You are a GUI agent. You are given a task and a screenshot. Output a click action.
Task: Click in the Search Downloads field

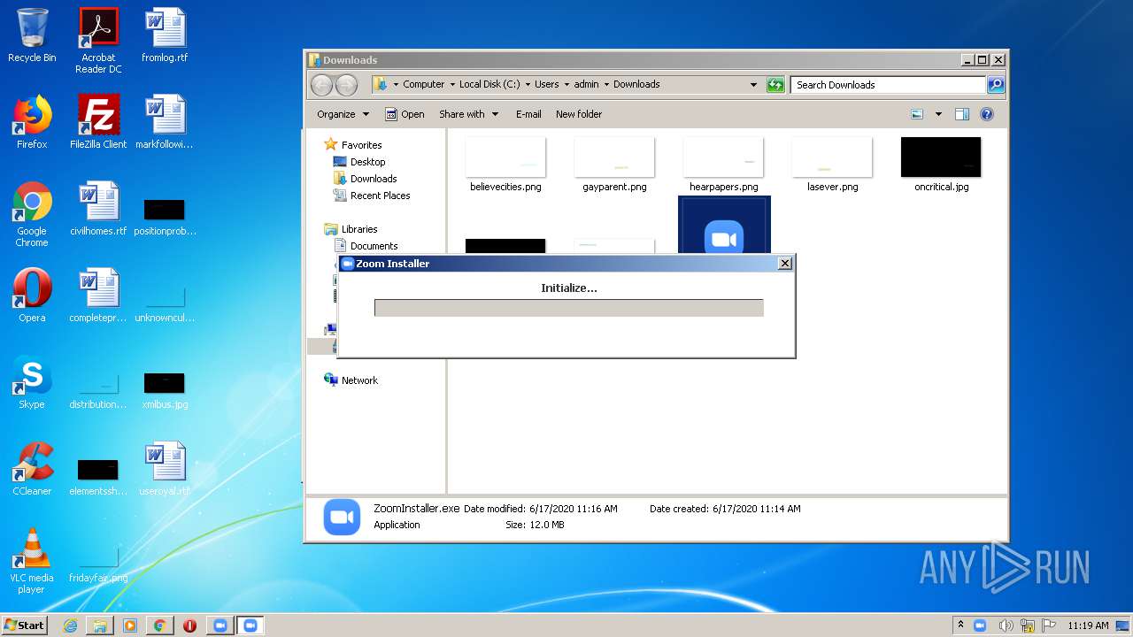coord(888,85)
